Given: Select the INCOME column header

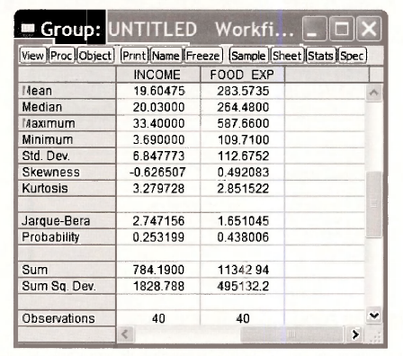Looking at the screenshot, I should (158, 75).
